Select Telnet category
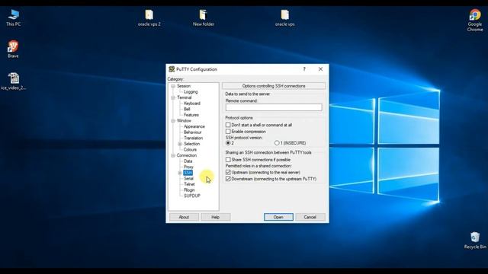The width and height of the screenshot is (488, 274). click(189, 184)
